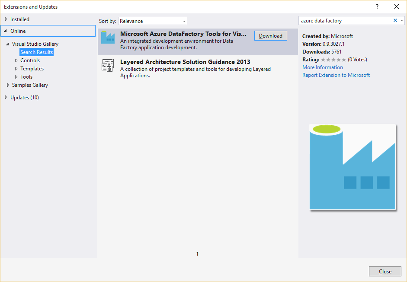Select Search Results in the tree
The height and width of the screenshot is (282, 407).
[37, 52]
